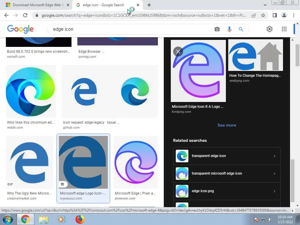The height and width of the screenshot is (225, 300).
Task: Open Chrome from the taskbar
Action: coord(25,219)
